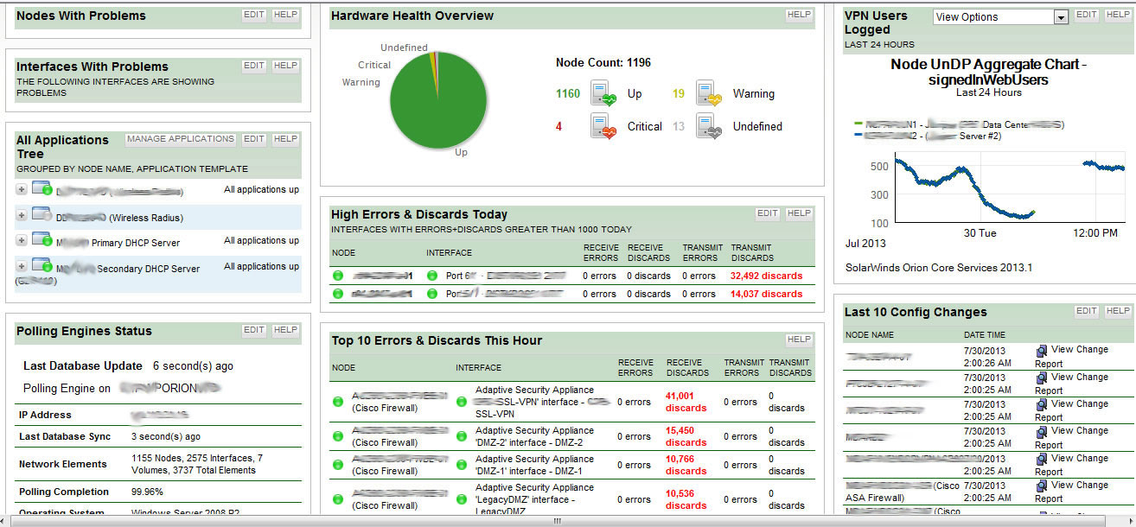The image size is (1136, 527).
Task: Click the 32,492 discards value
Action: (766, 276)
